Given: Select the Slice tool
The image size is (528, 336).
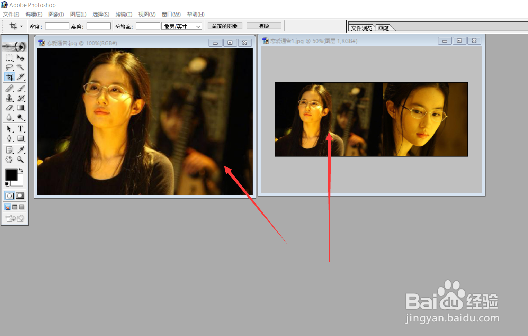Looking at the screenshot, I should pos(20,77).
